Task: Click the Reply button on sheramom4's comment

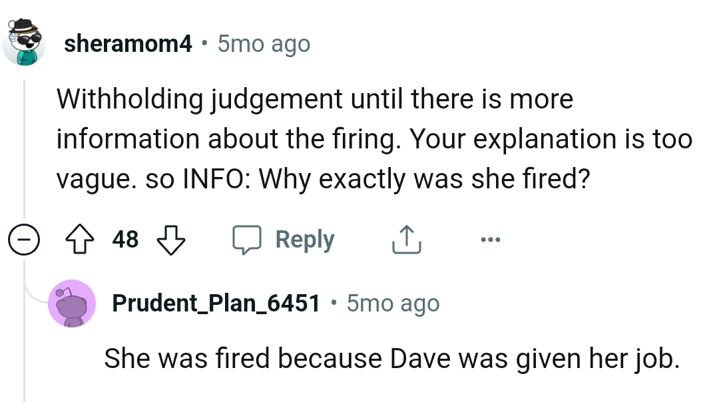Action: [305, 239]
